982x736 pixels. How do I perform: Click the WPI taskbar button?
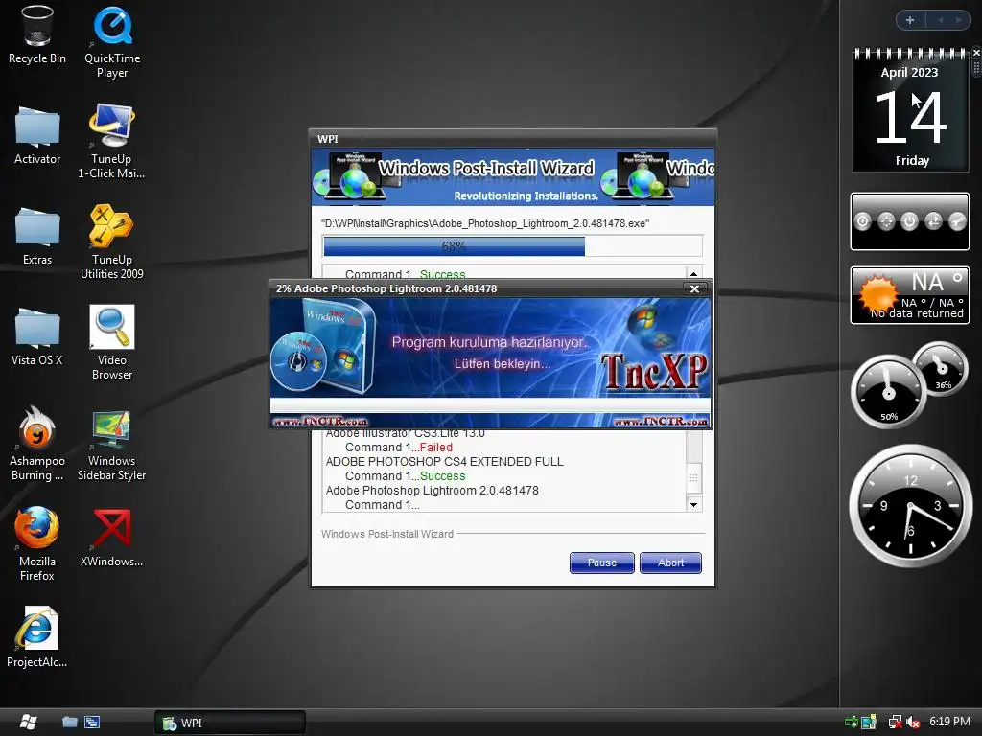point(230,723)
